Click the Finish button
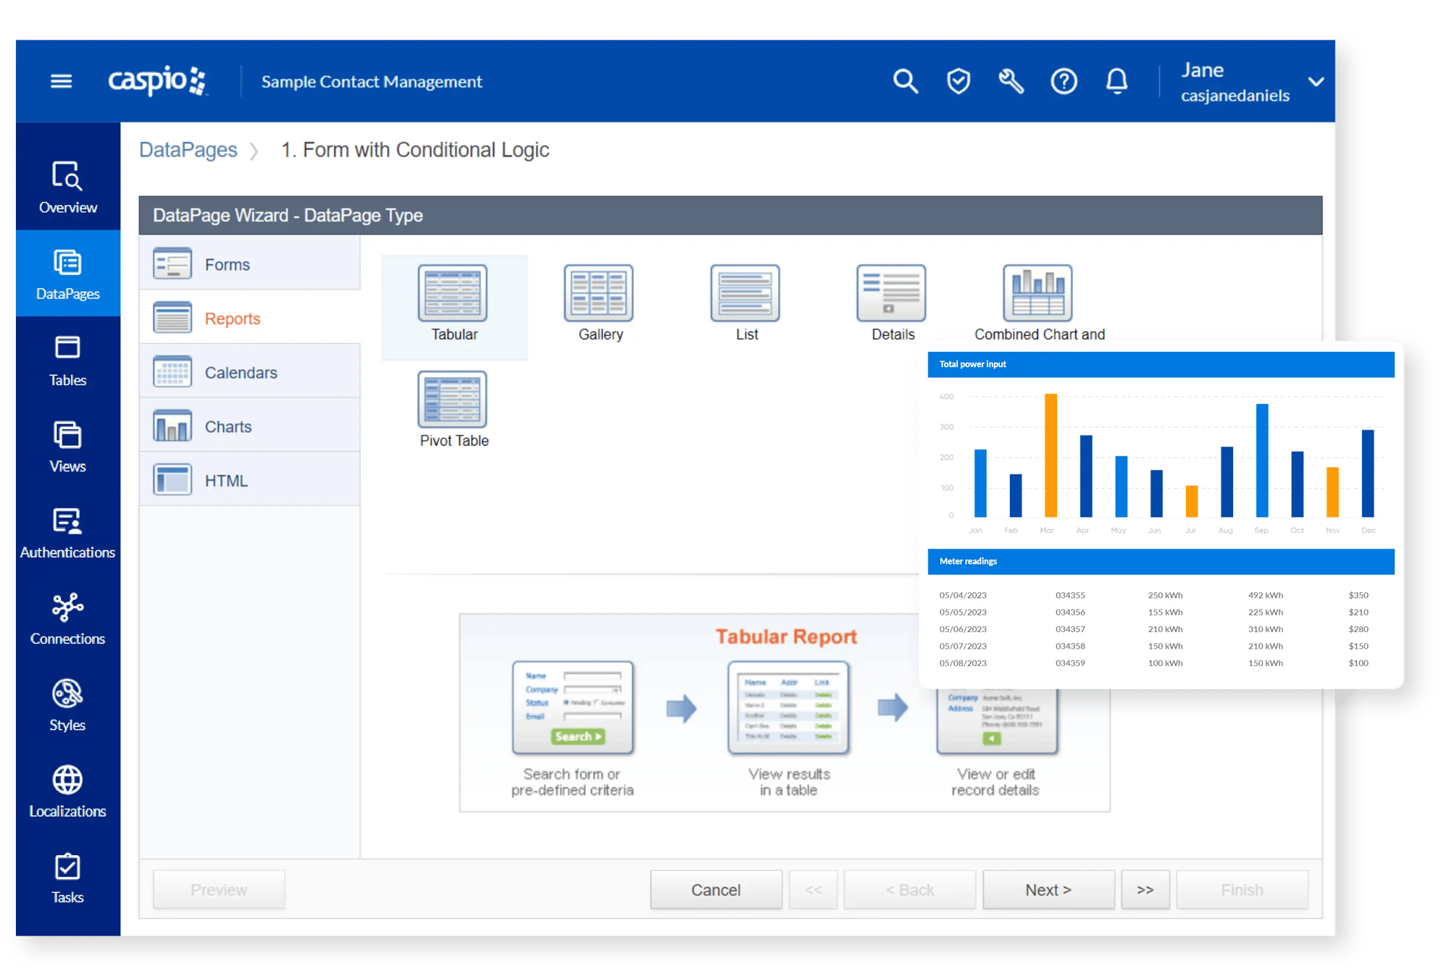 1242,889
